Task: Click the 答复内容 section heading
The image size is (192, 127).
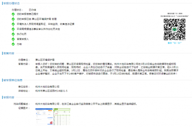Action: pos(9,53)
